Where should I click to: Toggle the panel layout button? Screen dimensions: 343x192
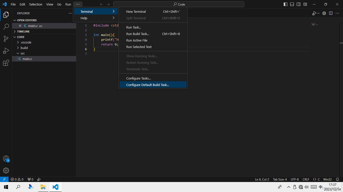pos(292,4)
